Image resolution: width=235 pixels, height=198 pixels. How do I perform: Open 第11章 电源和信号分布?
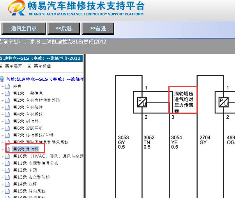click(35, 163)
